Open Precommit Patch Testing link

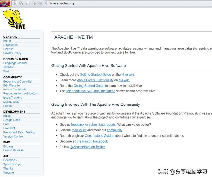[x=19, y=132]
